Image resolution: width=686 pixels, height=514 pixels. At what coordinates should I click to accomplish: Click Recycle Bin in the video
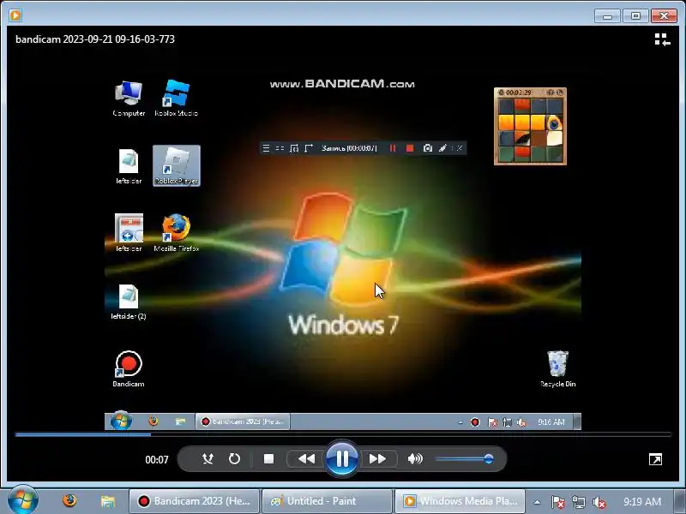click(x=558, y=369)
